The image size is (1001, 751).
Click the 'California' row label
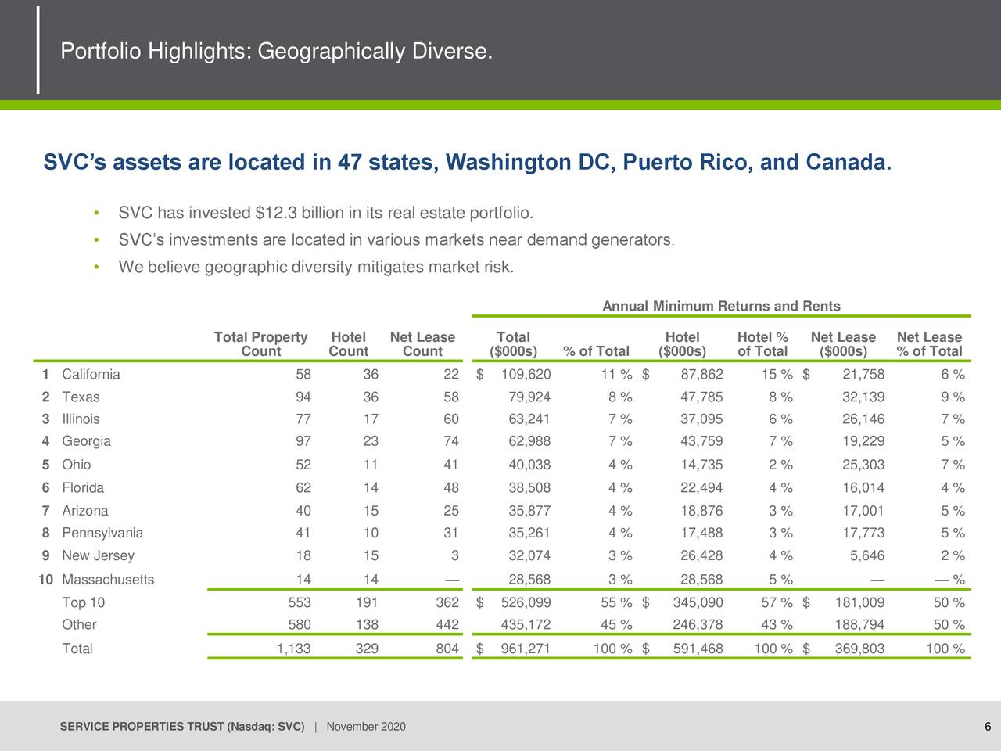pos(91,374)
